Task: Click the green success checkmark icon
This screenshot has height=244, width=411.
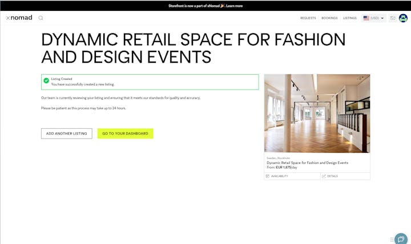Action: point(46,82)
